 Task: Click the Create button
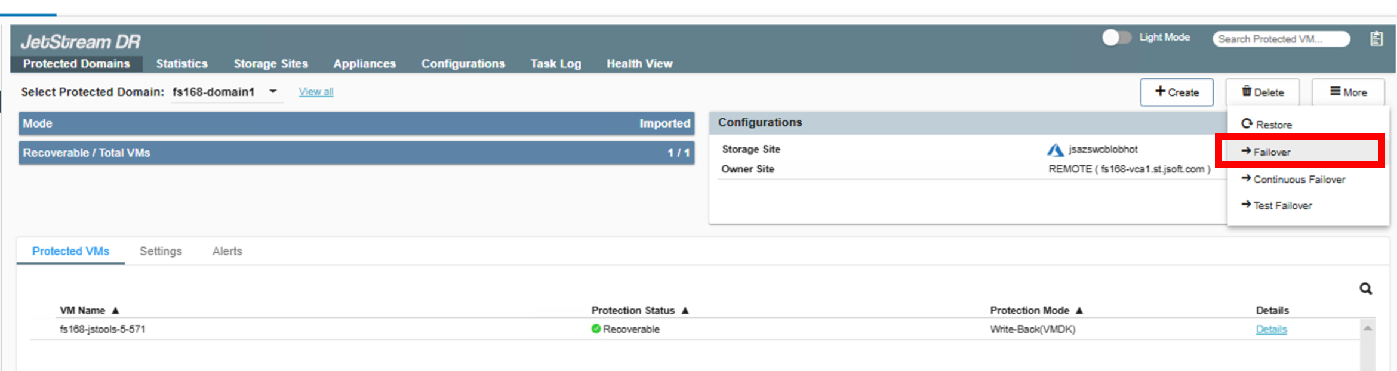click(x=1176, y=92)
